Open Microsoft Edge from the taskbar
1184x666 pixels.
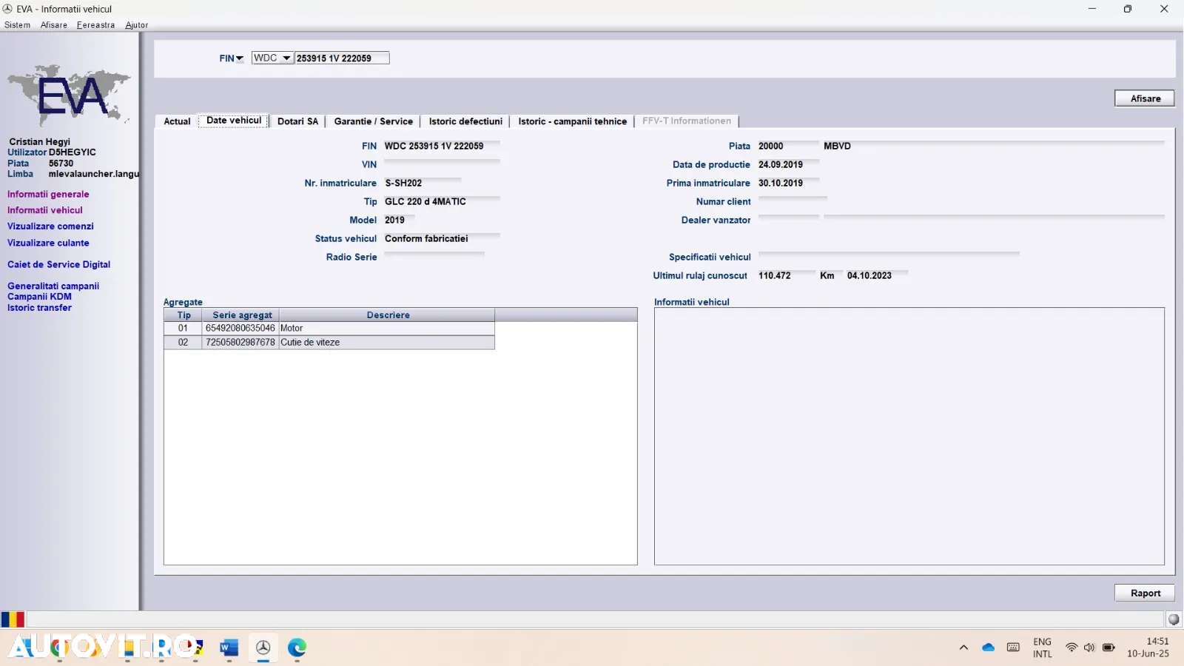pos(297,648)
